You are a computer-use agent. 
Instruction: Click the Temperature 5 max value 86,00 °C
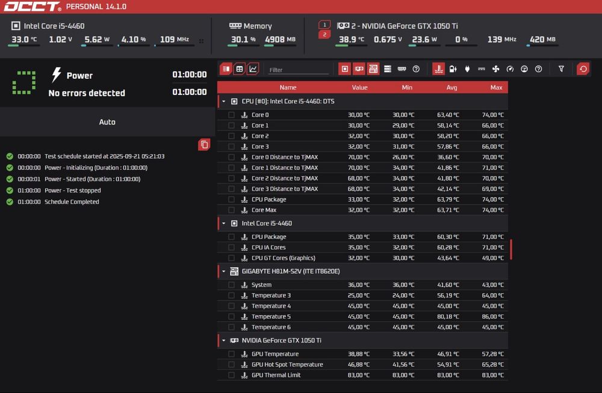click(492, 317)
